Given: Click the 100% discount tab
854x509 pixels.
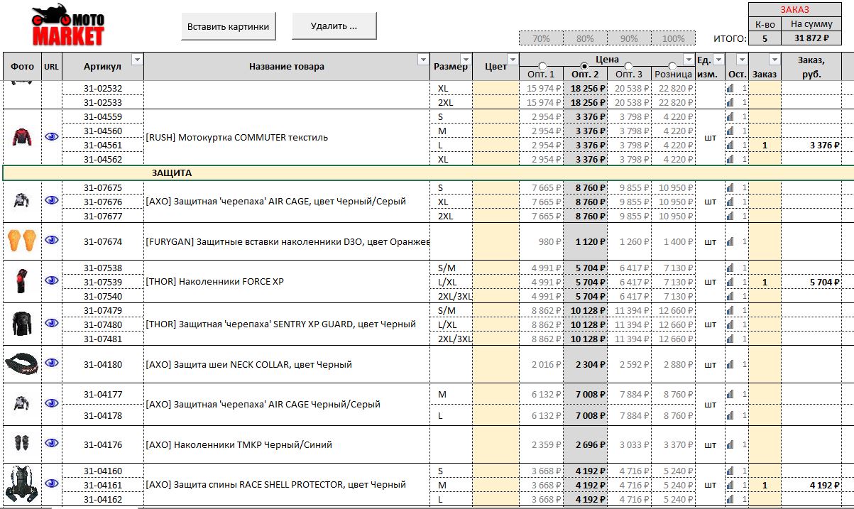Looking at the screenshot, I should pos(673,38).
